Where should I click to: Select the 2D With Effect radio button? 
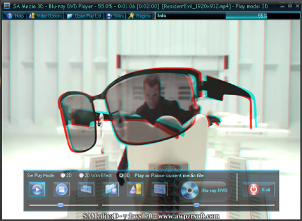tap(81, 175)
